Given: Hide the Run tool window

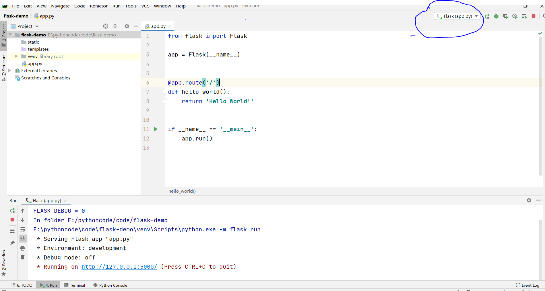Looking at the screenshot, I should pos(538,200).
